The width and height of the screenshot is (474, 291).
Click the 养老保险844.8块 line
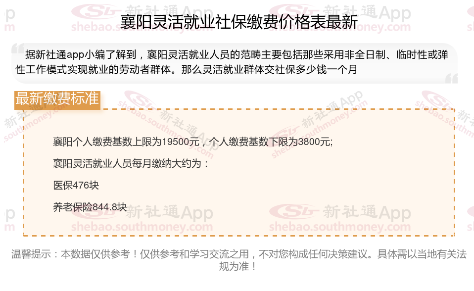click(90, 207)
